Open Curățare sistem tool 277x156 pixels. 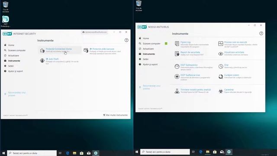point(232,75)
